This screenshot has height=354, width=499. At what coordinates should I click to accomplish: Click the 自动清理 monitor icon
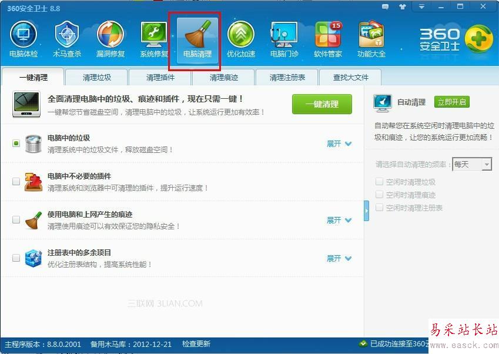click(x=382, y=103)
